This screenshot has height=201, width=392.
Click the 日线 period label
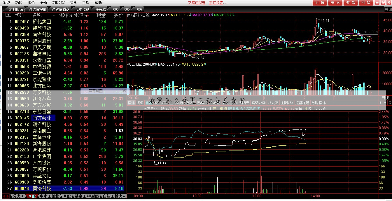pos(385,98)
